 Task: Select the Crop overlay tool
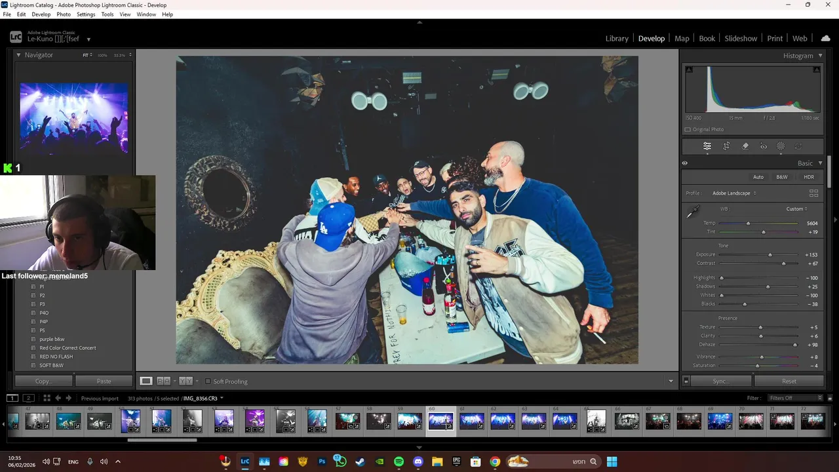(x=726, y=146)
